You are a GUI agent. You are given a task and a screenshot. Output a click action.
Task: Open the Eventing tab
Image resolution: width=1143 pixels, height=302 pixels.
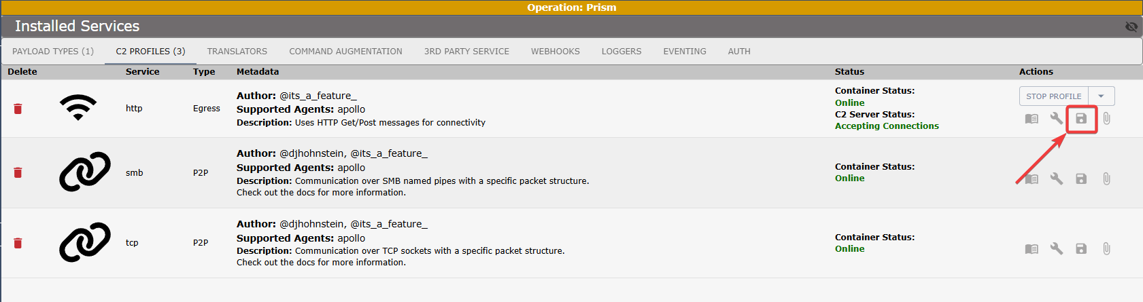(685, 52)
